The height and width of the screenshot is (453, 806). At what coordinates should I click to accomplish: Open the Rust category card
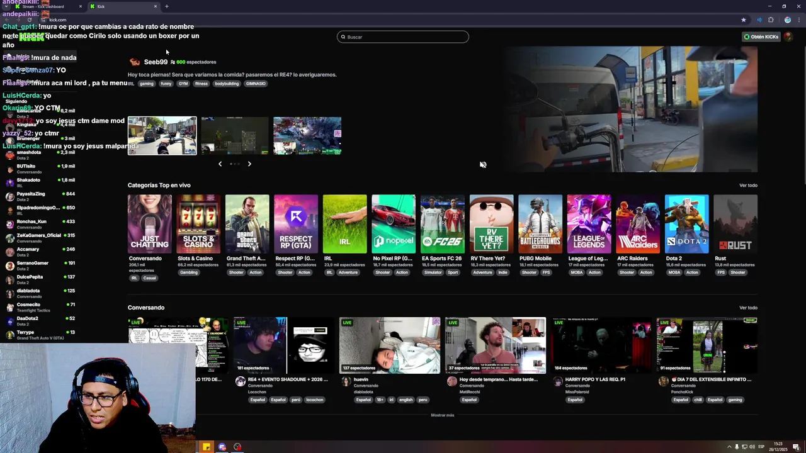735,224
